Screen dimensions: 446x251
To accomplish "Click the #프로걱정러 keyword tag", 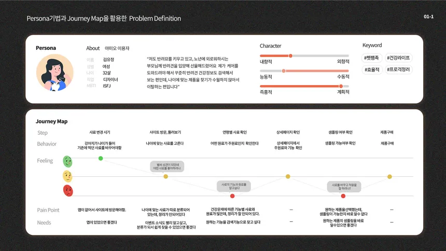I will [398, 69].
